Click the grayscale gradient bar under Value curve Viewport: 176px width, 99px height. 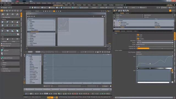[155, 68]
